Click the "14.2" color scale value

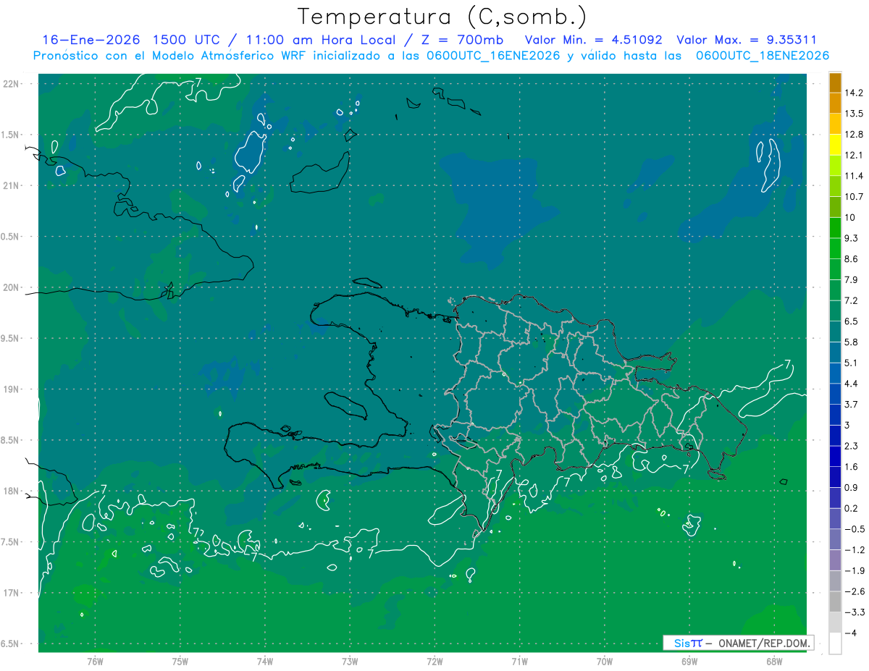point(855,93)
